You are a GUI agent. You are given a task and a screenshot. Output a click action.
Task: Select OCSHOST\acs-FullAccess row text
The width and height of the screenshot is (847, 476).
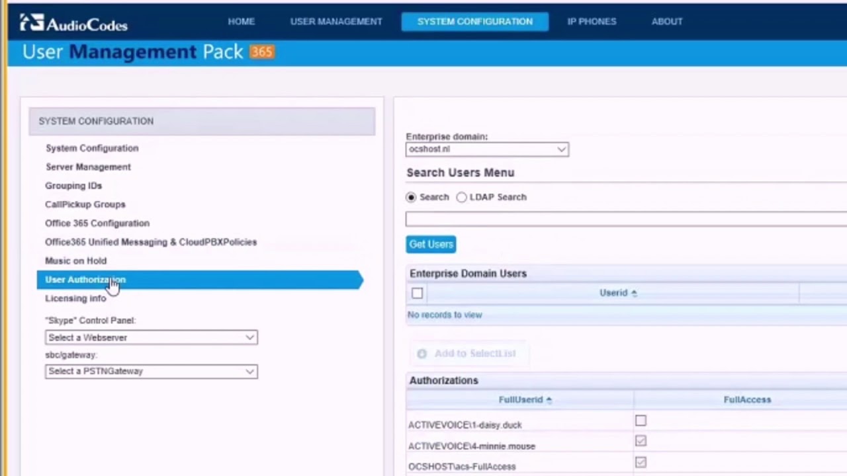point(462,467)
